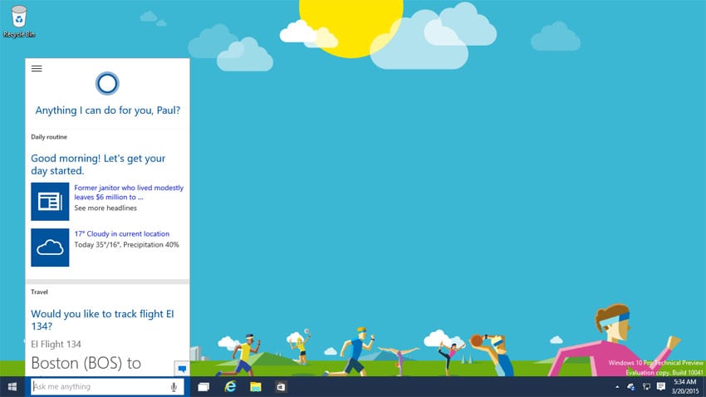Open the 17° Cloudy weather link
Viewport: 706px width, 397px height.
122,234
